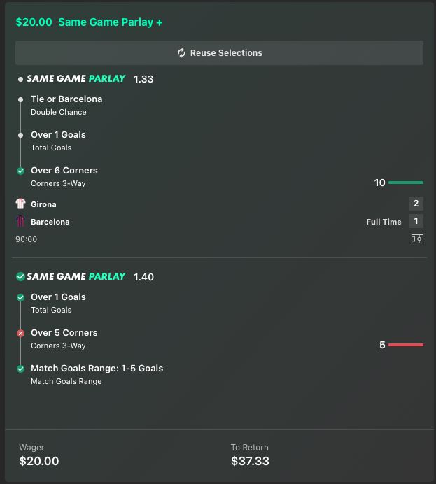This screenshot has height=484, width=436.
Task: Click the Barcelona team jersey icon
Action: pyautogui.click(x=20, y=222)
